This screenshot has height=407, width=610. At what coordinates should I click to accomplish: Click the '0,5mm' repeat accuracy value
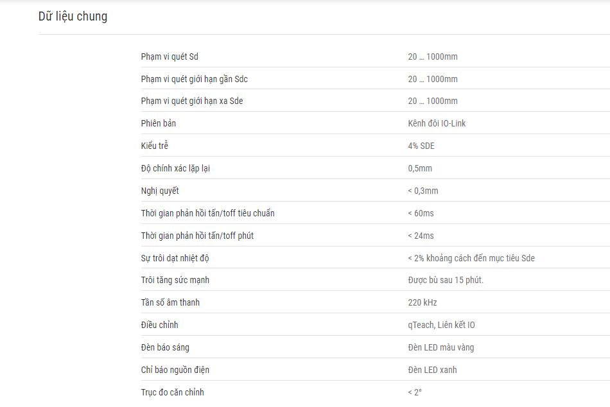(x=420, y=168)
